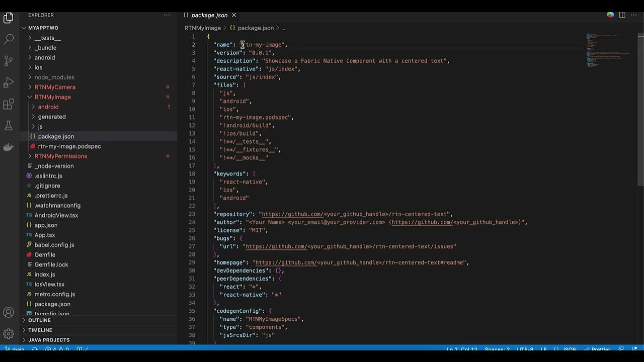Expand the root android folder
This screenshot has width=644, height=362.
(45, 57)
